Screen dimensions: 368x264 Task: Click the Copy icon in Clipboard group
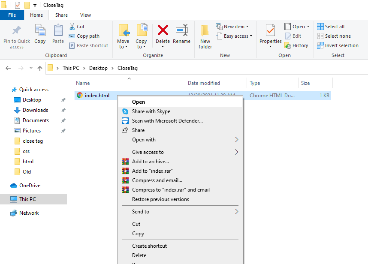click(40, 30)
